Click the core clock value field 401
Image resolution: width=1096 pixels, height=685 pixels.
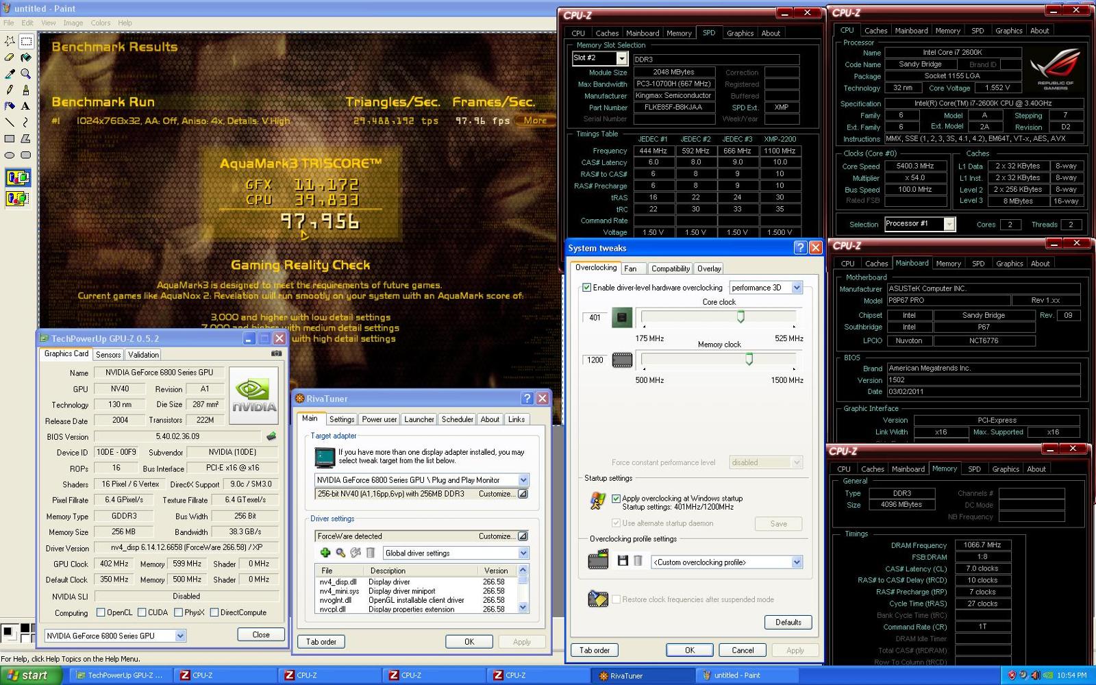tap(595, 317)
